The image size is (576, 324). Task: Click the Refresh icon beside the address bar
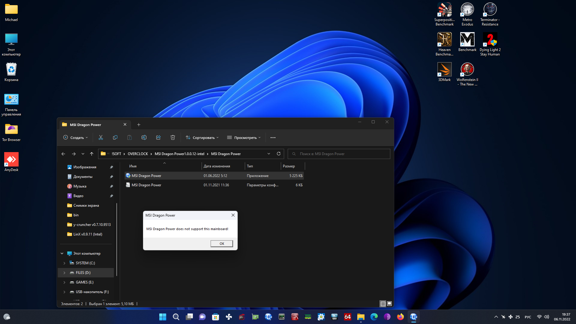[x=279, y=154]
